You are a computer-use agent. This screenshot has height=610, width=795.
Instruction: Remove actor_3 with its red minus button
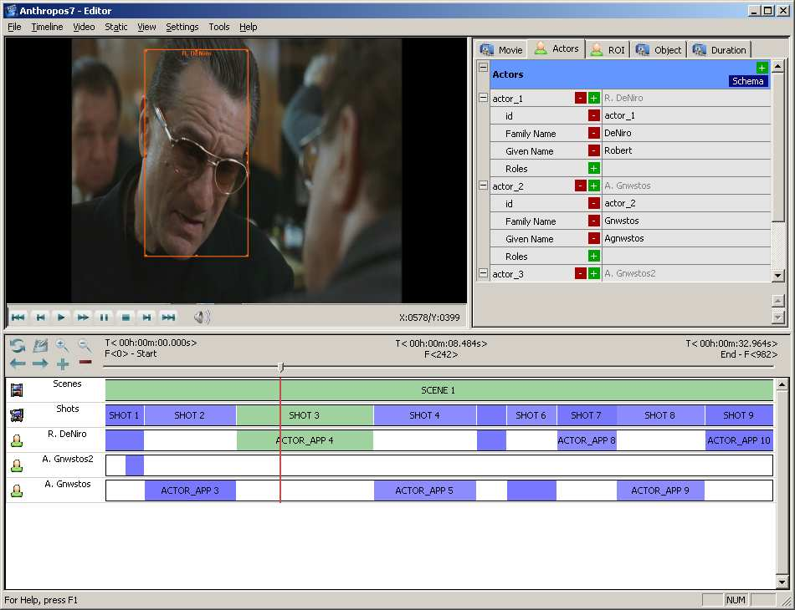[x=581, y=273]
